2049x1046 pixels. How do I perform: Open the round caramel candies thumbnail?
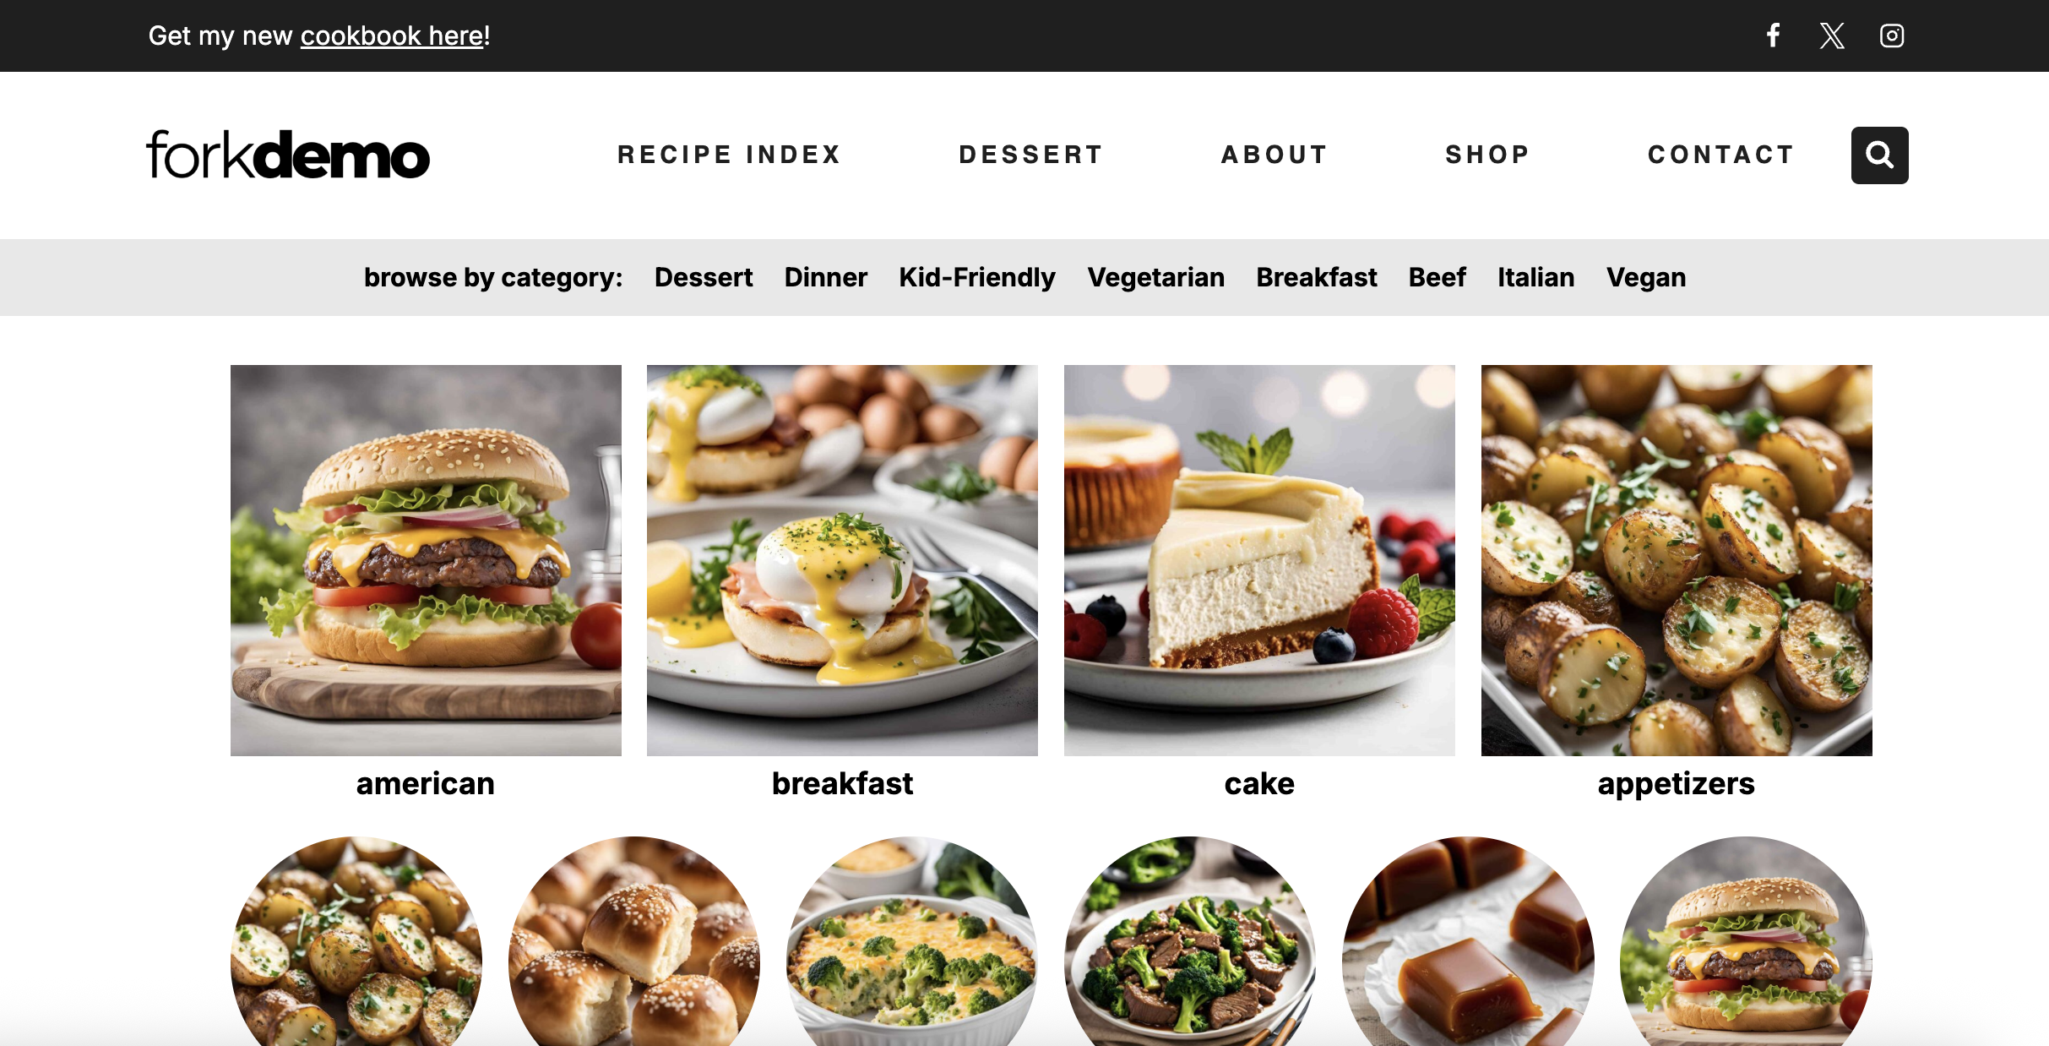(1468, 941)
